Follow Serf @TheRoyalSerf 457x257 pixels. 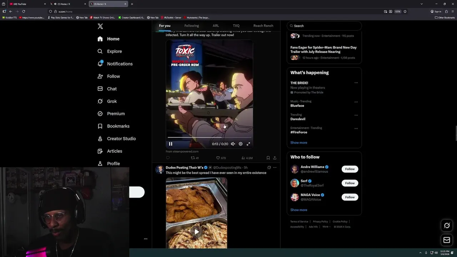(350, 183)
